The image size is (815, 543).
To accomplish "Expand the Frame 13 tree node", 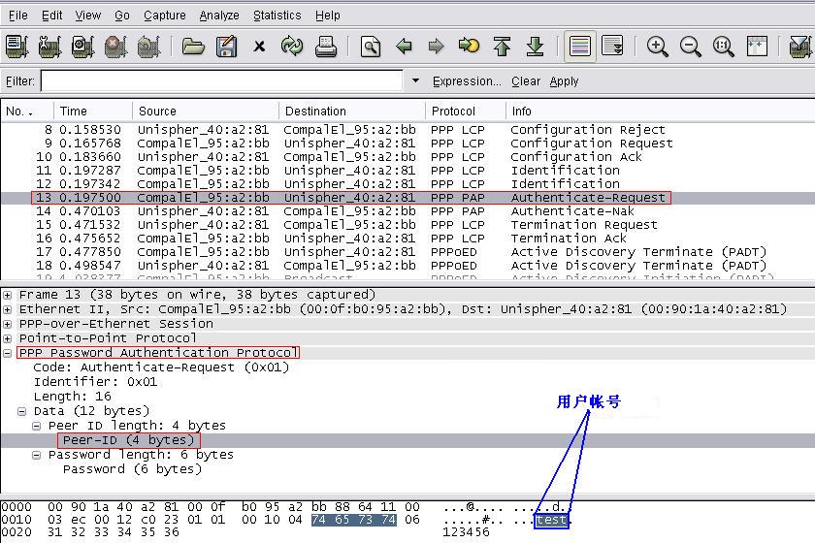I will pyautogui.click(x=8, y=295).
